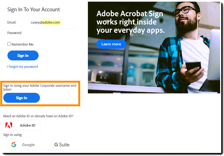The image size is (224, 156).
Task: Open the I forgot my password link
Action: tap(23, 66)
